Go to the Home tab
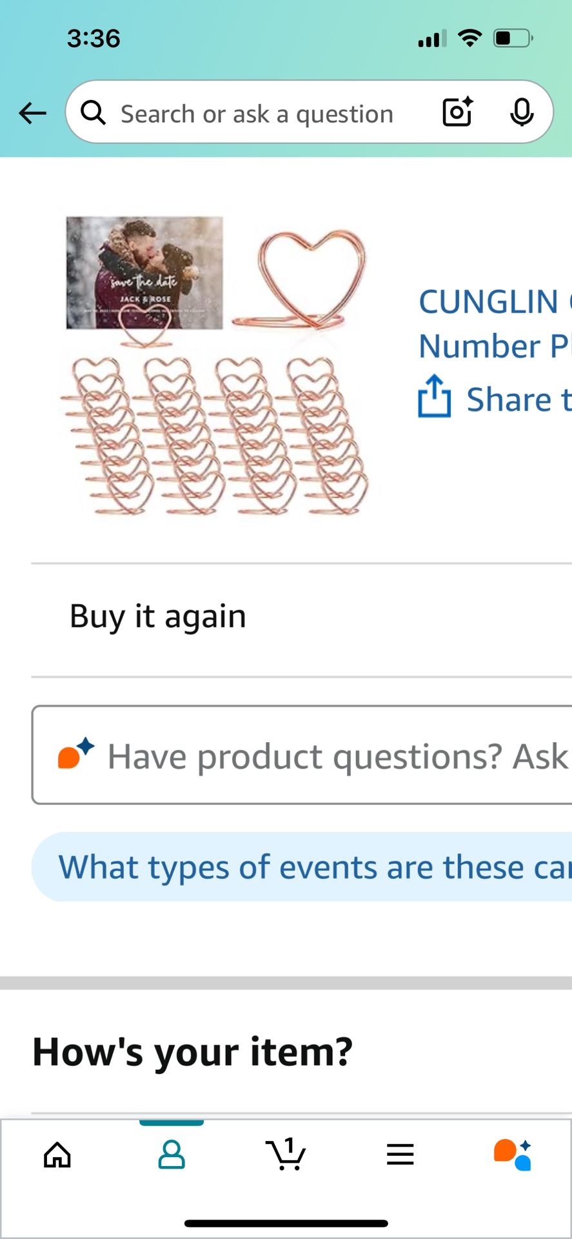572x1239 pixels. click(x=57, y=1154)
